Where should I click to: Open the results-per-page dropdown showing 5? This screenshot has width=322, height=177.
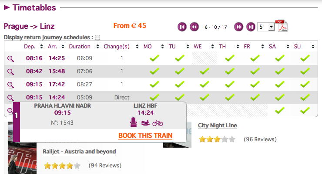click(x=266, y=27)
